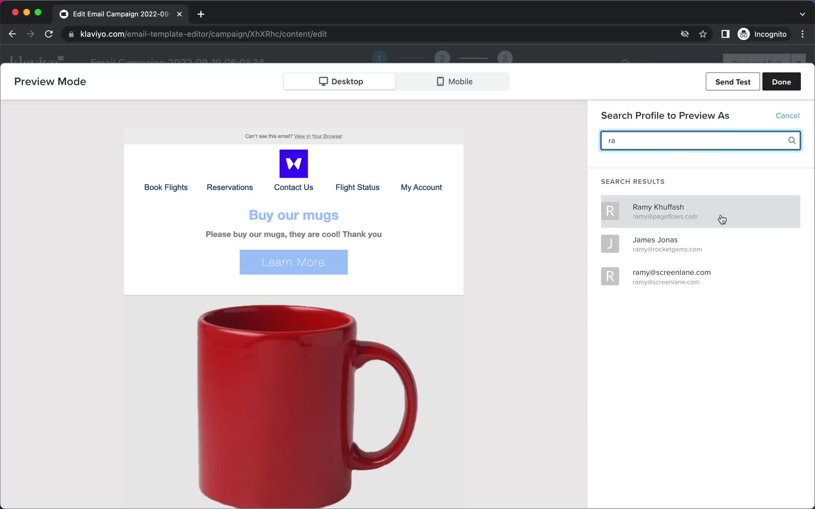Click the Cancel link in search panel
The image size is (815, 509).
pos(788,115)
